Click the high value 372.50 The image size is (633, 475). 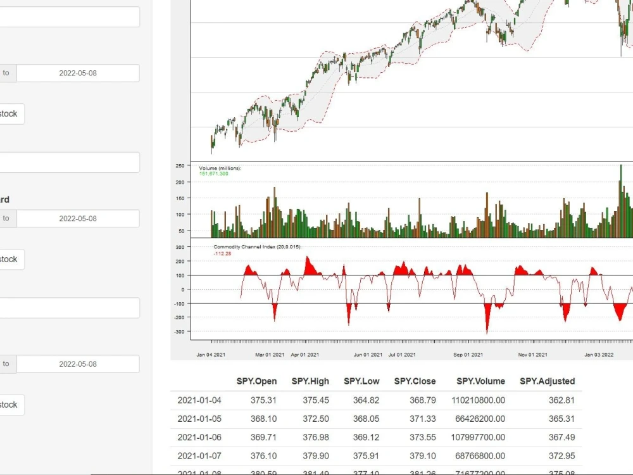click(x=316, y=419)
